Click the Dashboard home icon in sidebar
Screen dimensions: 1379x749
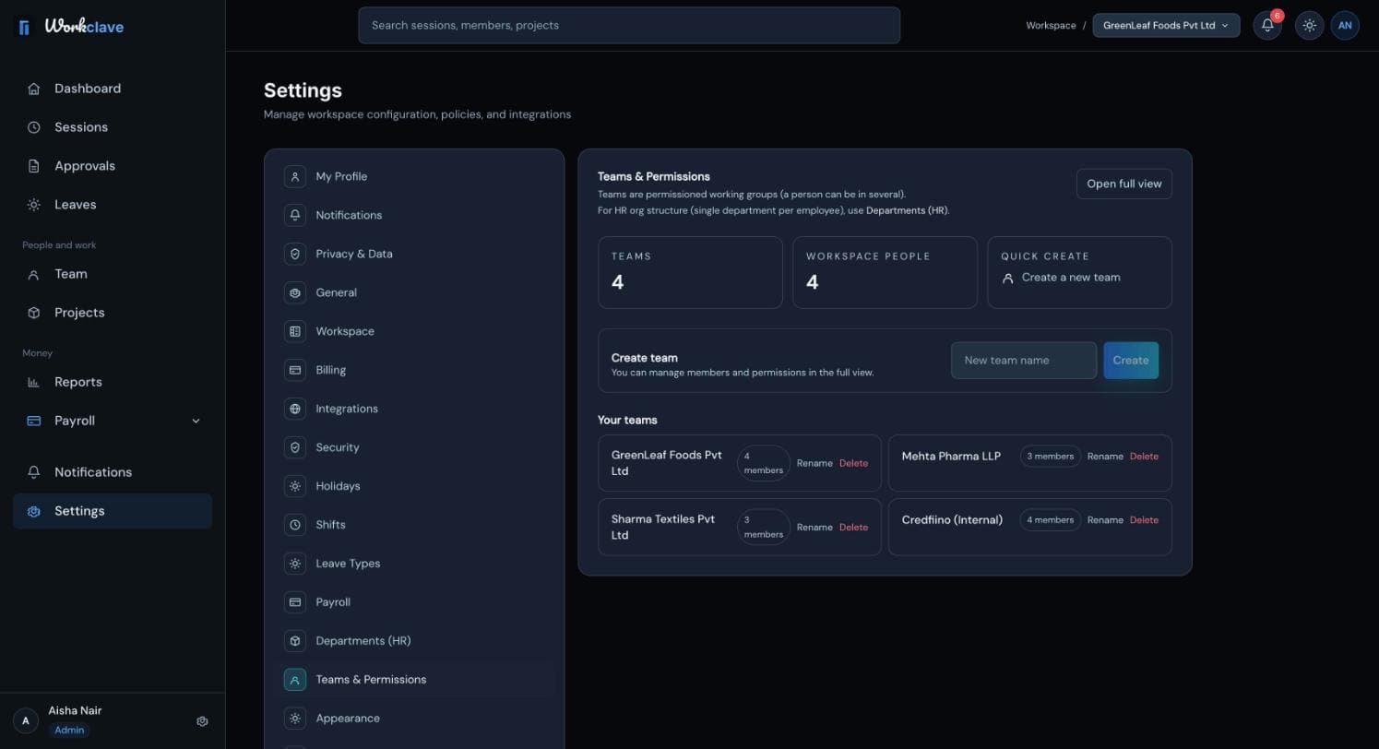click(x=34, y=89)
